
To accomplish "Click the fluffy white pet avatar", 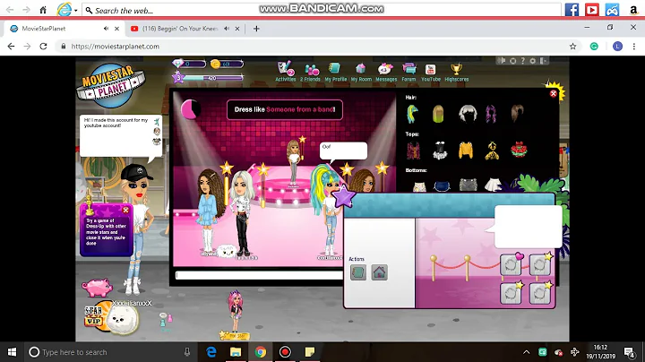I will pyautogui.click(x=122, y=318).
